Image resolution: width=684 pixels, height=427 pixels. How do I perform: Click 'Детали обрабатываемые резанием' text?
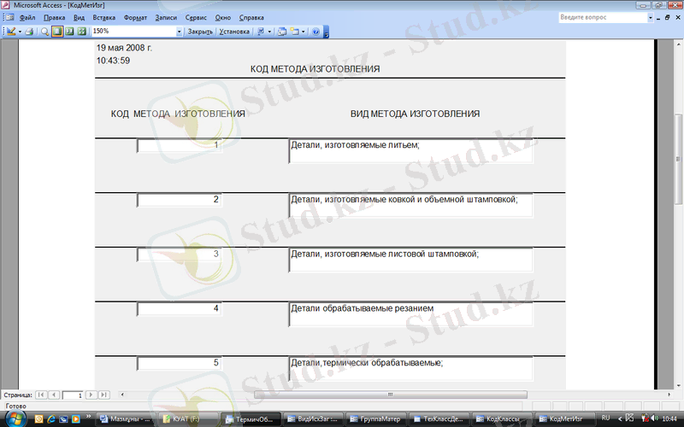(362, 308)
